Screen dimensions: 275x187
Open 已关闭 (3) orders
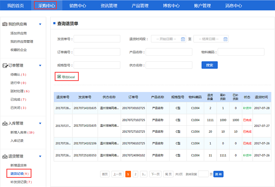[18, 108]
